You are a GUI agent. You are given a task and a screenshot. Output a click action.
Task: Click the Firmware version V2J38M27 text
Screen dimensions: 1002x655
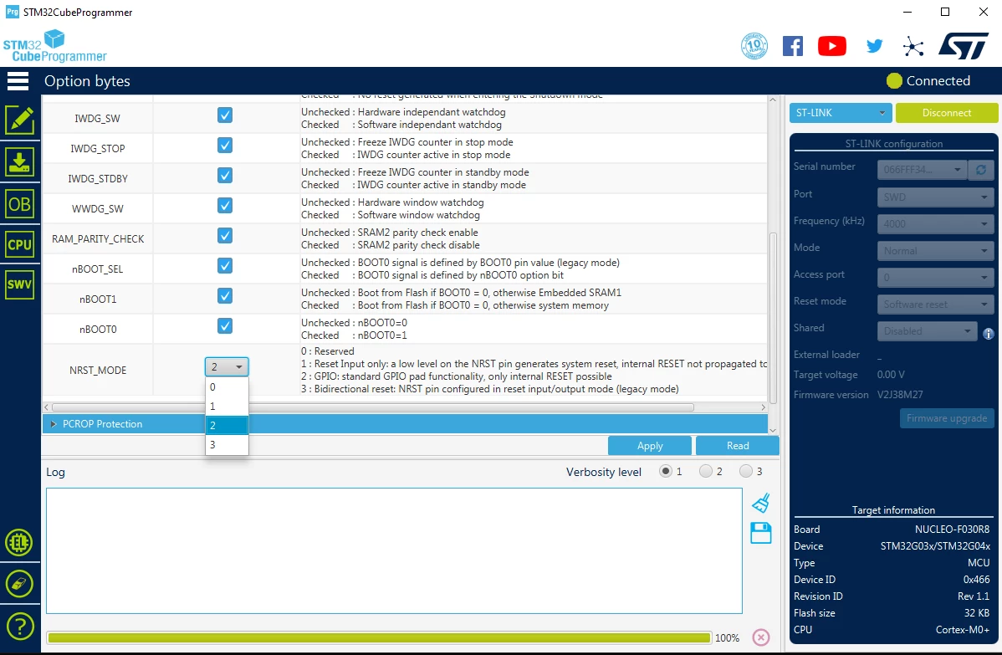point(900,394)
